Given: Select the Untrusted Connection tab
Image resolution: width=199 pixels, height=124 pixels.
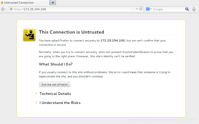Looking at the screenshot, I should pyautogui.click(x=25, y=3).
